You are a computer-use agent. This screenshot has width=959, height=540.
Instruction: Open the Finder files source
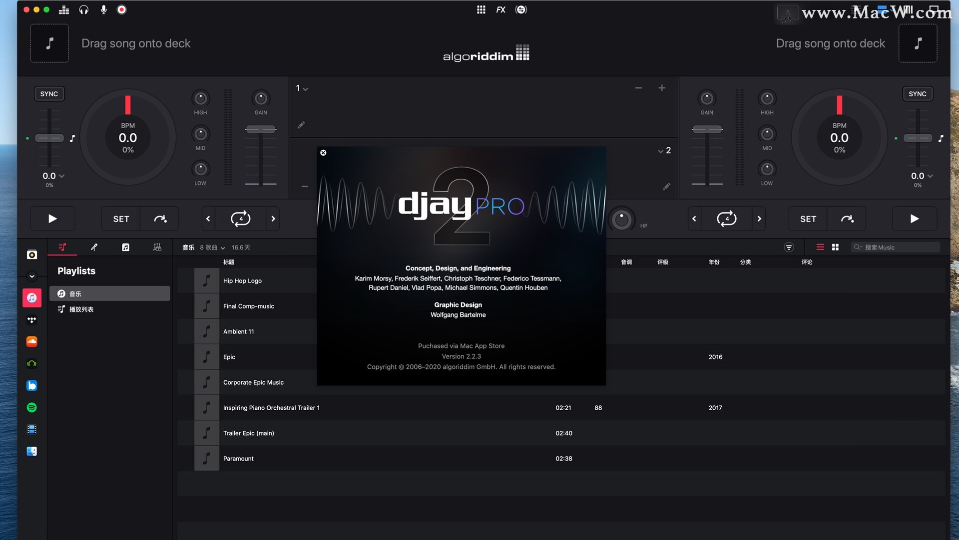pyautogui.click(x=31, y=451)
